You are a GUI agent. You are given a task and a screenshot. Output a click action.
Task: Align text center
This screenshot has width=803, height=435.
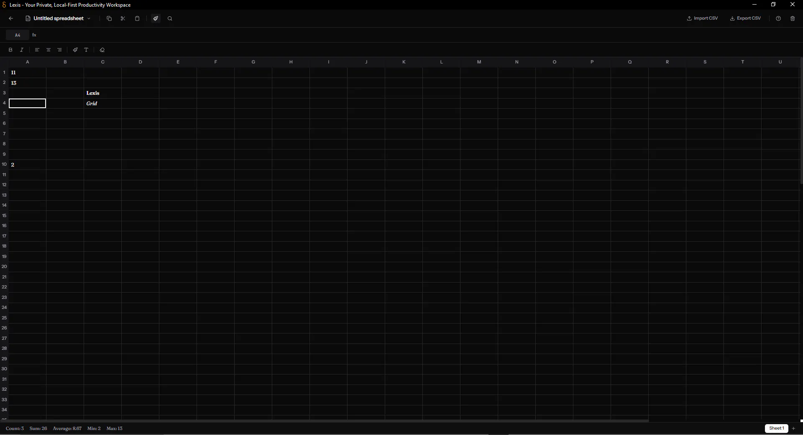(x=49, y=50)
